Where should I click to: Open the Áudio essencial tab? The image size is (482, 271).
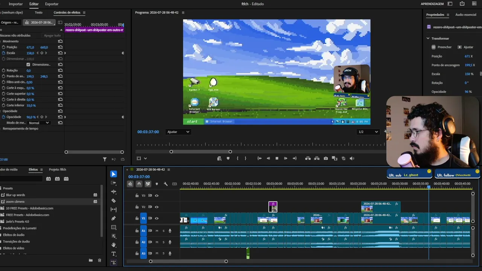click(x=466, y=15)
